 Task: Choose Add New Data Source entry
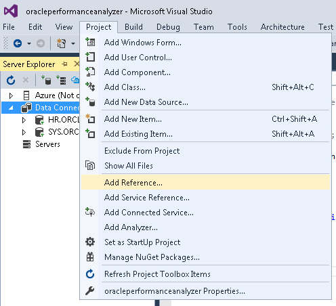[205, 102]
